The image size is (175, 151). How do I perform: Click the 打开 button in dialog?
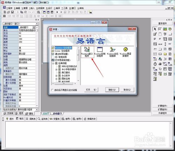[x=91, y=90]
